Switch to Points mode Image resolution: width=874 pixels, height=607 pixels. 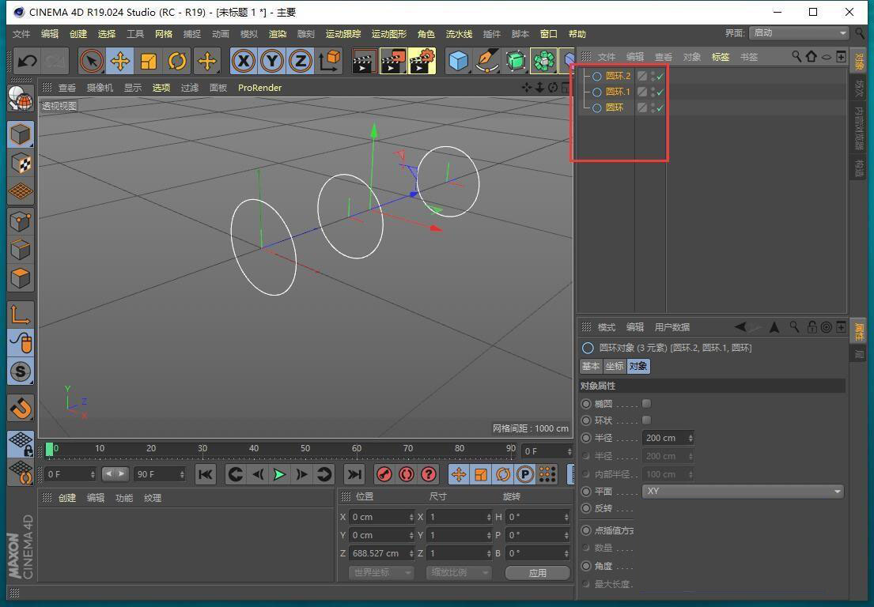tap(21, 221)
